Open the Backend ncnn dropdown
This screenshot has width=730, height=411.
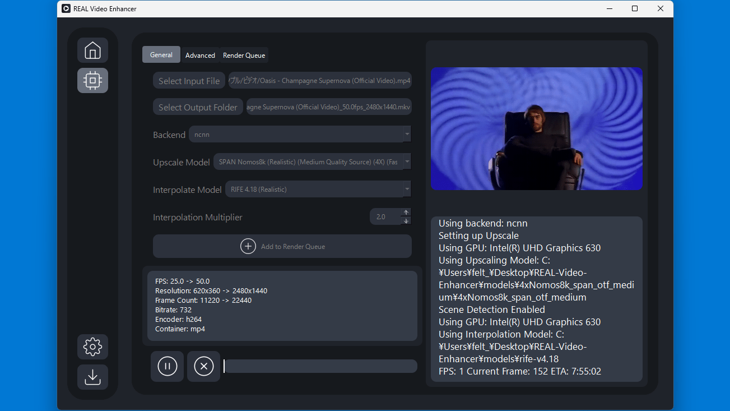click(300, 134)
